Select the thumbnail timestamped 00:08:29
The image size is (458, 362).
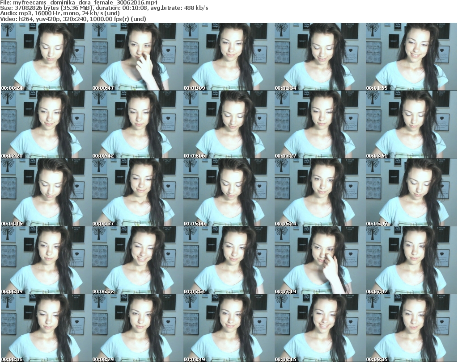(137, 328)
